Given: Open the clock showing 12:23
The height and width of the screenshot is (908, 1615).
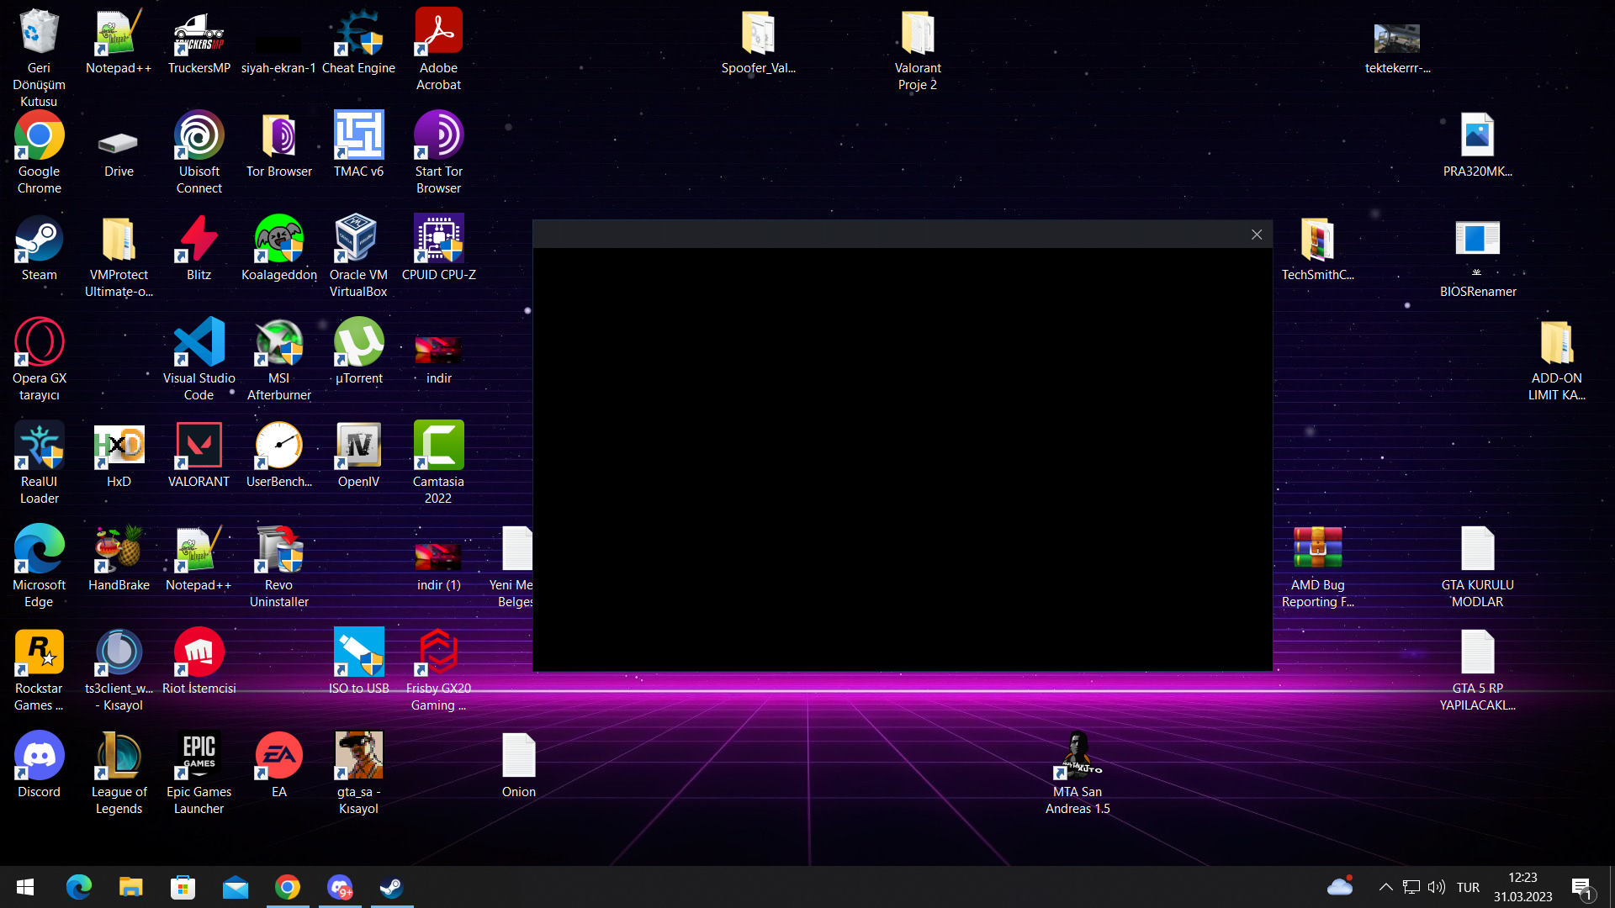Looking at the screenshot, I should point(1522,887).
